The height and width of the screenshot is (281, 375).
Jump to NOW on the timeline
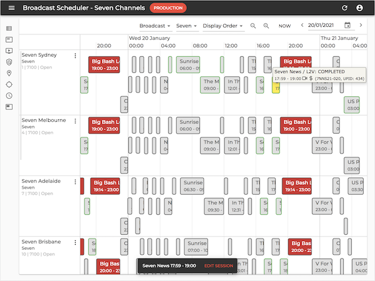tap(284, 26)
